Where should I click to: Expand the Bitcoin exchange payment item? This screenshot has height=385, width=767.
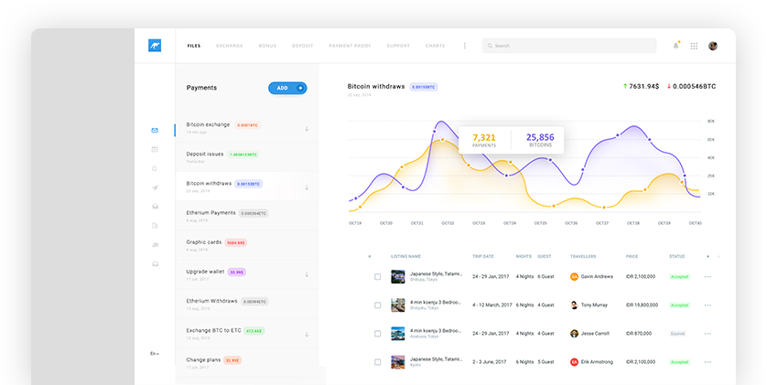pos(307,129)
